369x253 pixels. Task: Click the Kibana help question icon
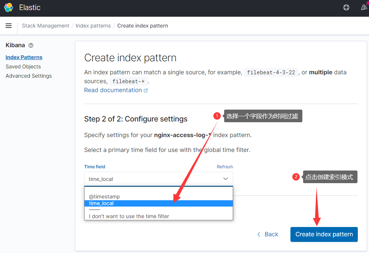[31, 45]
